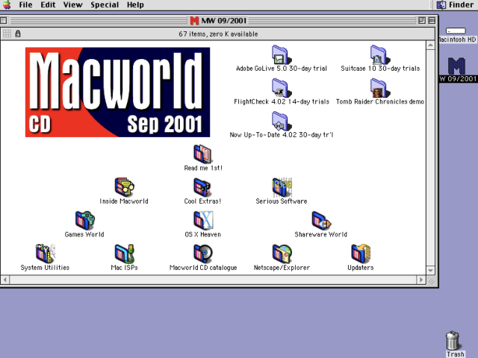Viewport: 478px width, 358px height.
Task: Click the Netscape/Explorer folder icon
Action: (282, 254)
